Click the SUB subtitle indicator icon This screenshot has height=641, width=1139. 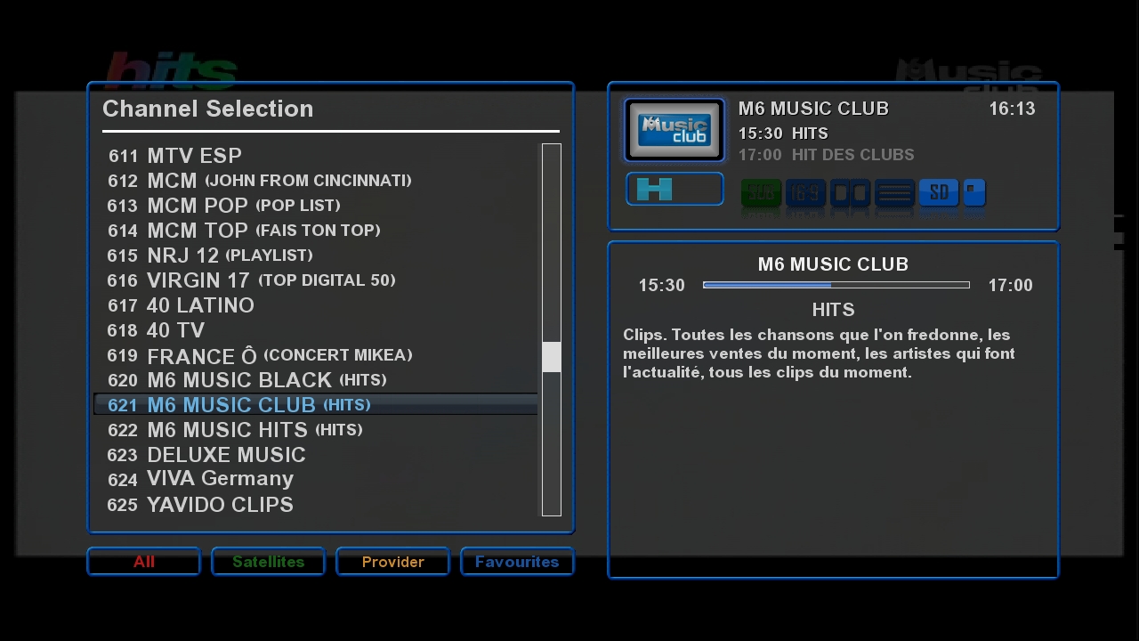[761, 192]
